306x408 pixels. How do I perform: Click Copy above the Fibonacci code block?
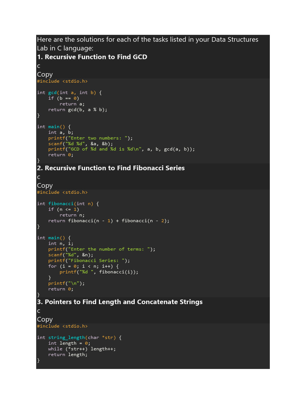coord(45,185)
